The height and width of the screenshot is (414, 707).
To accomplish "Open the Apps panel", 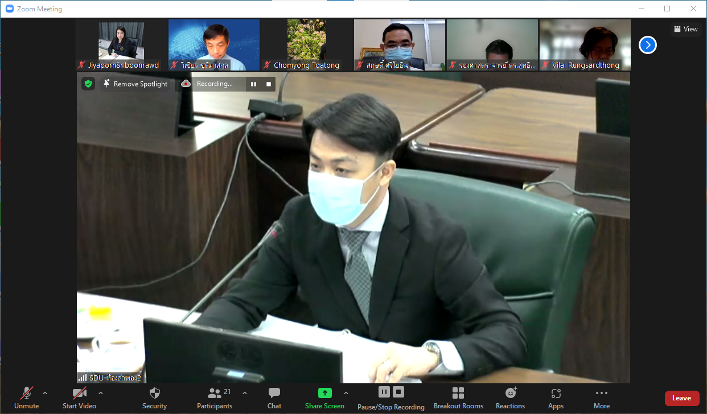I will pyautogui.click(x=556, y=398).
